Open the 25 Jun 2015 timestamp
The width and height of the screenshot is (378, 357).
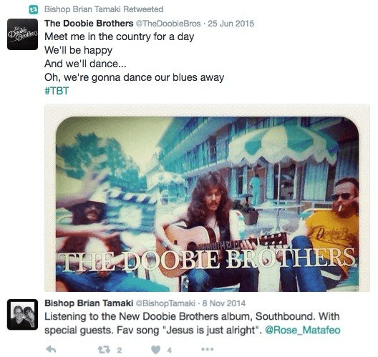click(x=231, y=24)
